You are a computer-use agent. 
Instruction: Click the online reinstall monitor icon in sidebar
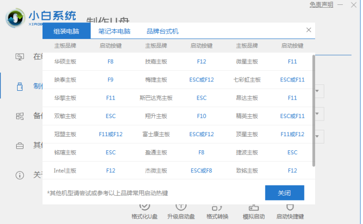[x=20, y=57]
